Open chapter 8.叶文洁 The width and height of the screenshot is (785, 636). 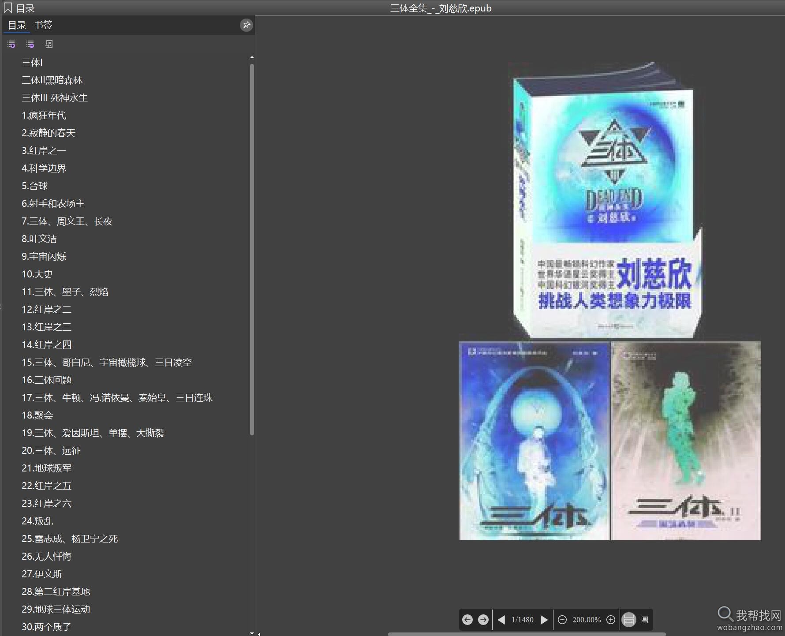tap(39, 239)
